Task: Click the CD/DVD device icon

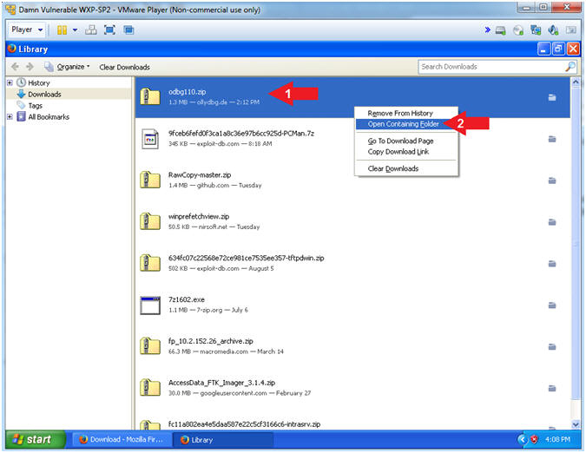Action: (x=518, y=30)
